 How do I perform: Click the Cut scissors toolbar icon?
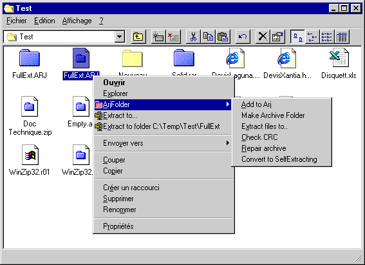point(193,37)
